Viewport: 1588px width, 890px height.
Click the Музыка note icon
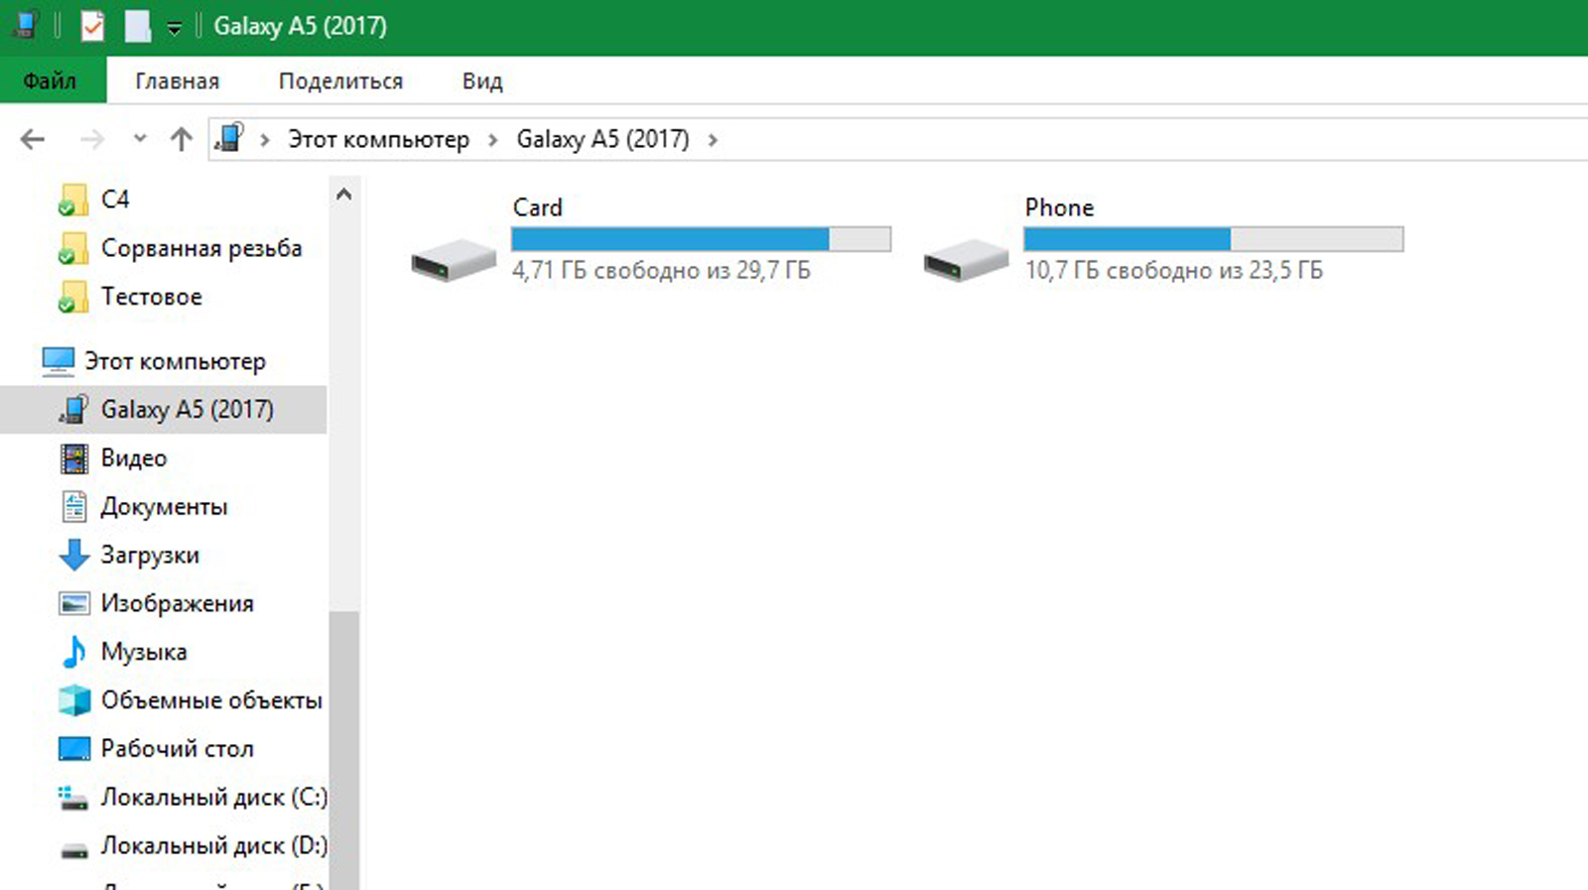point(73,652)
